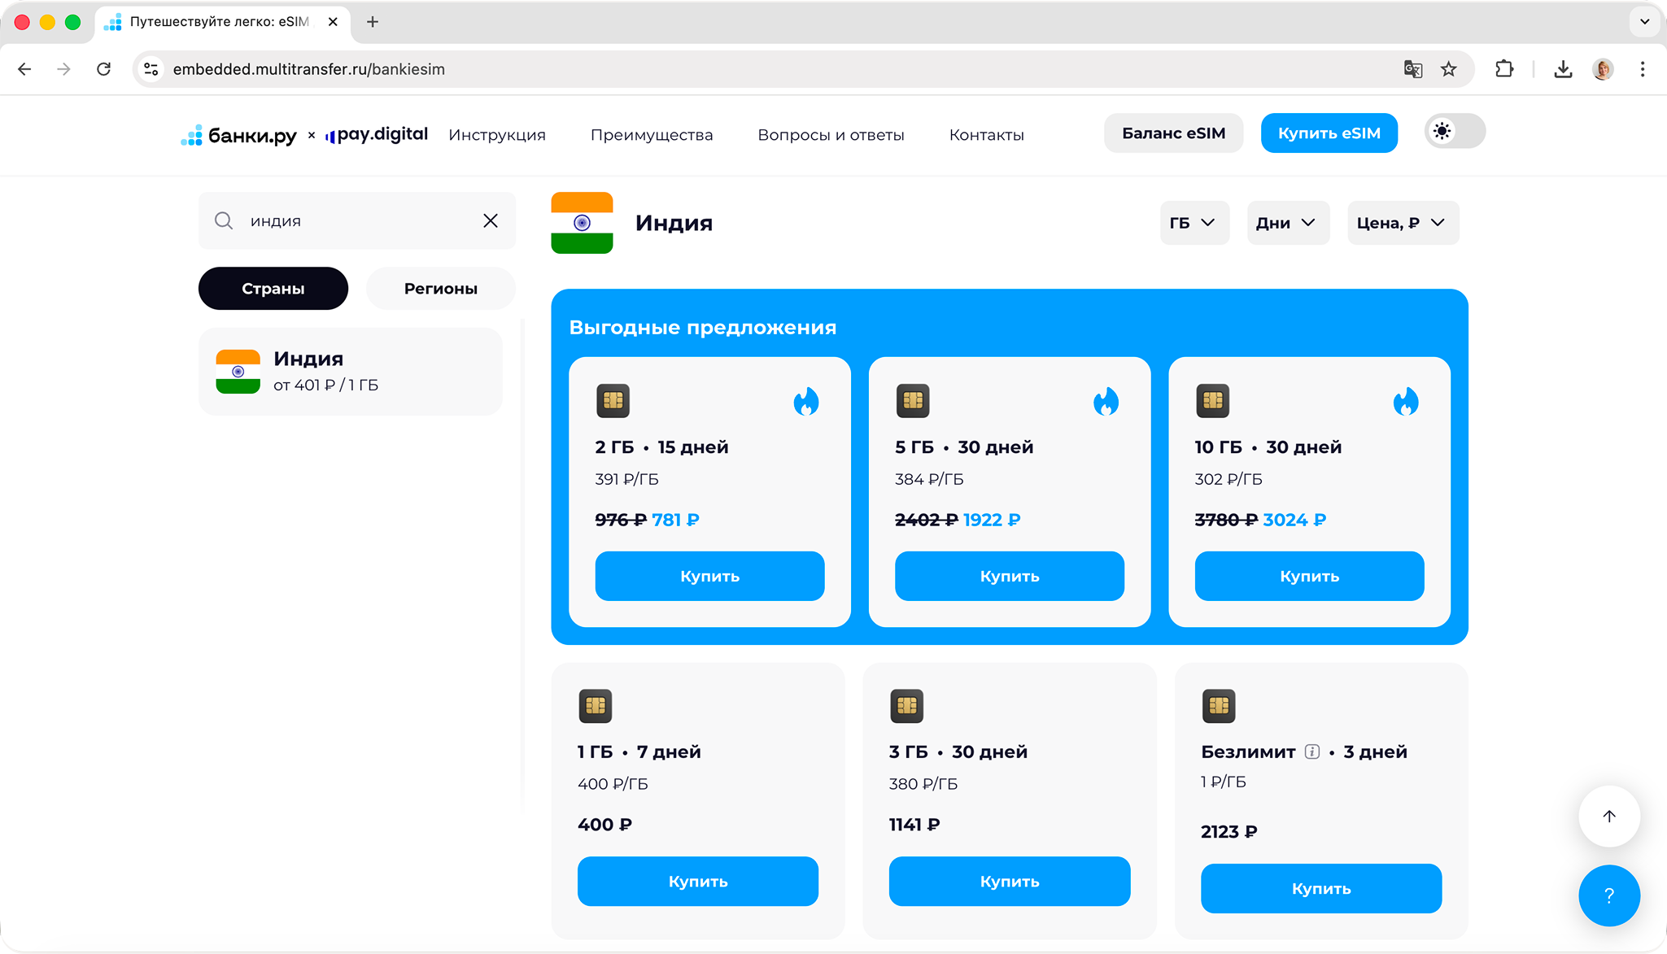Open the browser extensions puzzle icon

point(1504,69)
